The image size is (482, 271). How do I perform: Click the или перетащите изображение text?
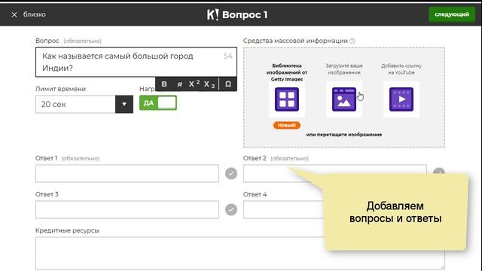tap(344, 135)
